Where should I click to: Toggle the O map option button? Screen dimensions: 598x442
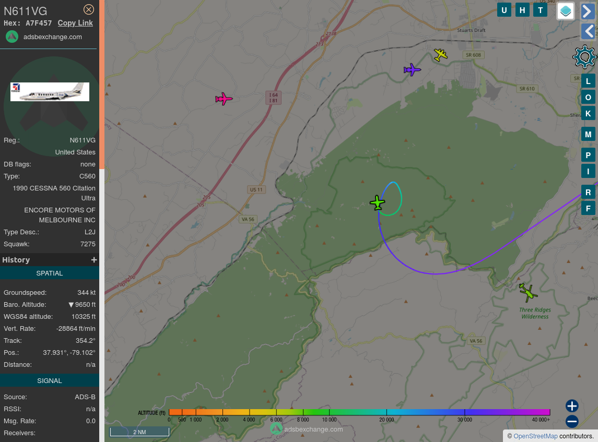588,97
